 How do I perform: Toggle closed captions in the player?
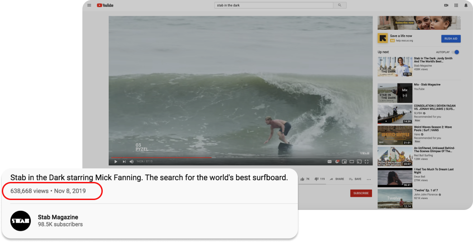[x=330, y=162]
